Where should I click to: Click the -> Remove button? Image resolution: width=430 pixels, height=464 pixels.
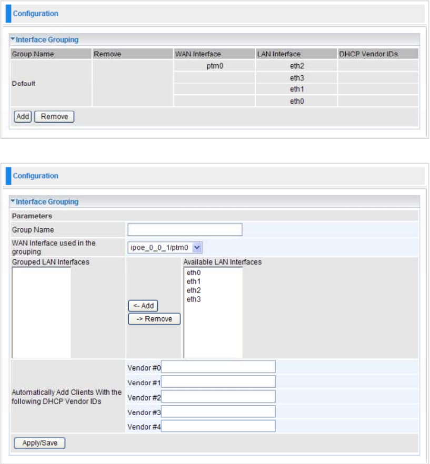point(154,319)
